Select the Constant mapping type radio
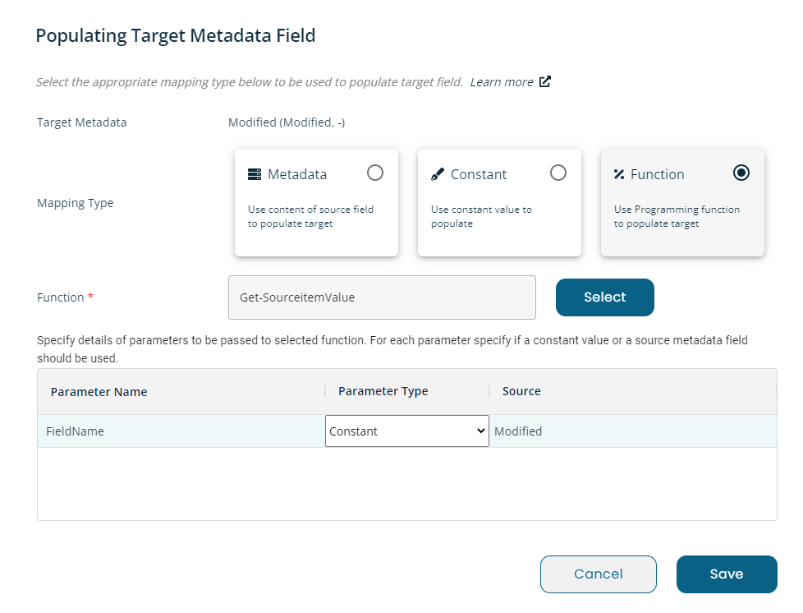The width and height of the screenshot is (803, 613). (558, 173)
